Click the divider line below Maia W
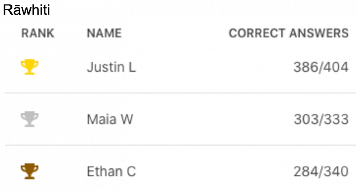 click(178, 145)
